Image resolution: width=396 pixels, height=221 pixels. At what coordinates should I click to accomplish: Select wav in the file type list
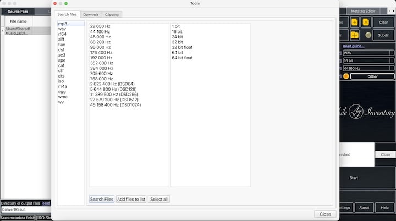point(71,29)
